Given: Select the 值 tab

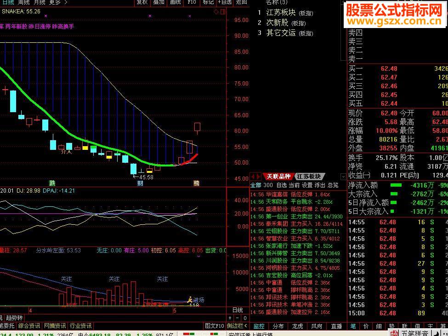Looking at the screenshot, I should pos(417,326).
